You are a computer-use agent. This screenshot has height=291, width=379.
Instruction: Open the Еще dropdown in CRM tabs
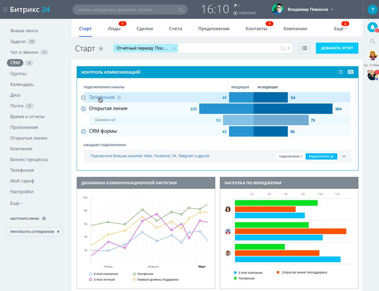click(340, 29)
